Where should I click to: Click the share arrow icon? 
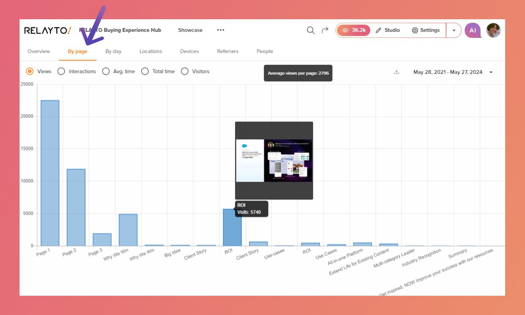pos(325,30)
